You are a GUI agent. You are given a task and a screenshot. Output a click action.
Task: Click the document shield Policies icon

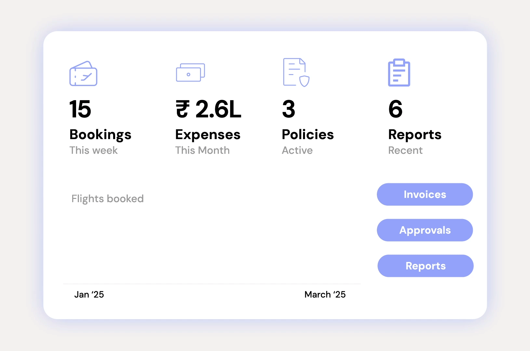pyautogui.click(x=296, y=72)
